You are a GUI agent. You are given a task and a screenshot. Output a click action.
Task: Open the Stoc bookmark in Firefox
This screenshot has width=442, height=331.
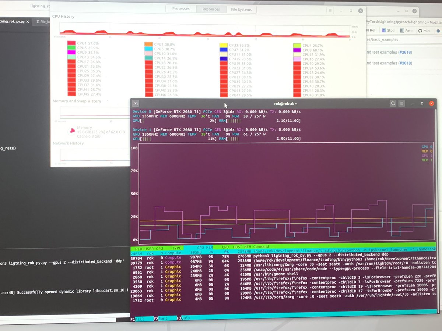point(389,31)
